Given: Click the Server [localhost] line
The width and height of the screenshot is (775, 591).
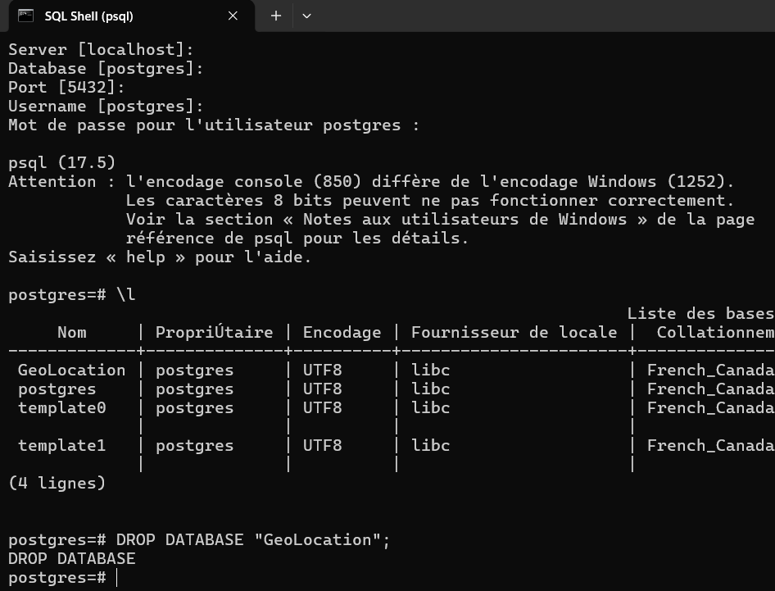Looking at the screenshot, I should [101, 50].
